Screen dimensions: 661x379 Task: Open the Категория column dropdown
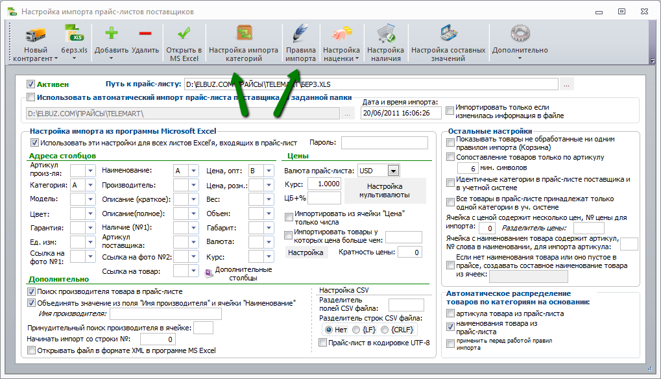(90, 185)
